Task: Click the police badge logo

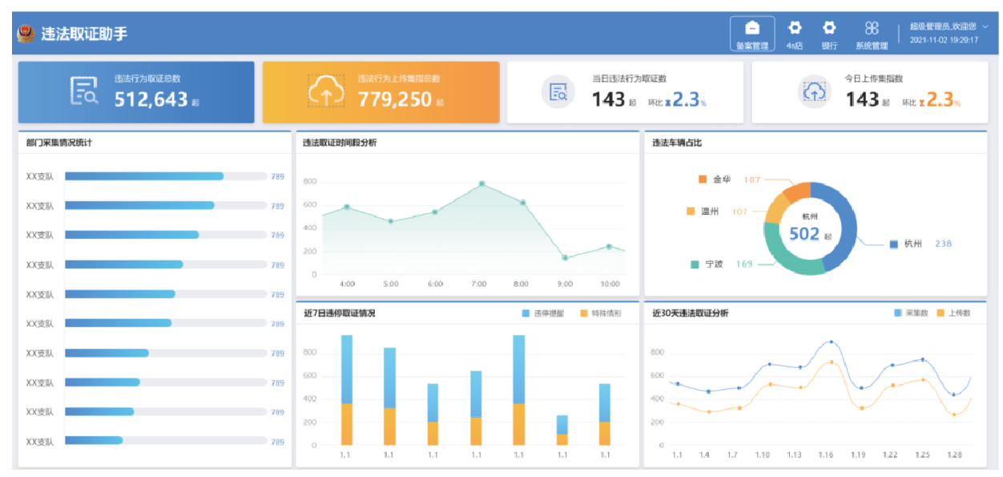Action: click(x=26, y=34)
